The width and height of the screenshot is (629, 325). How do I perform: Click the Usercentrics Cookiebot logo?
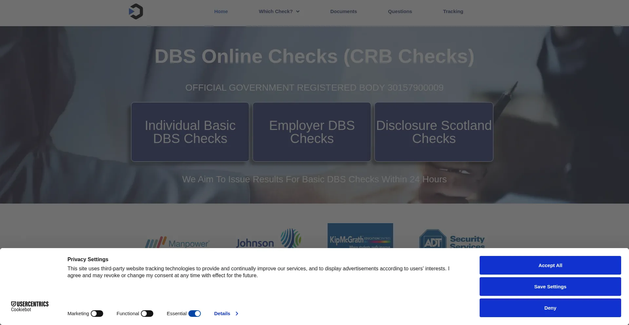[29, 306]
